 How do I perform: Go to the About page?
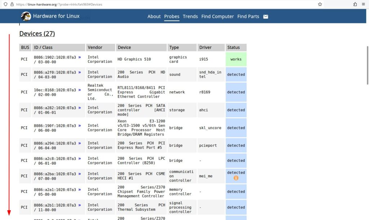[154, 17]
